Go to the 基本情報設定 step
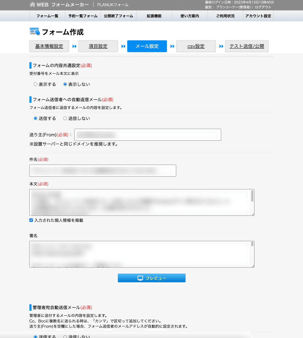 (49, 46)
